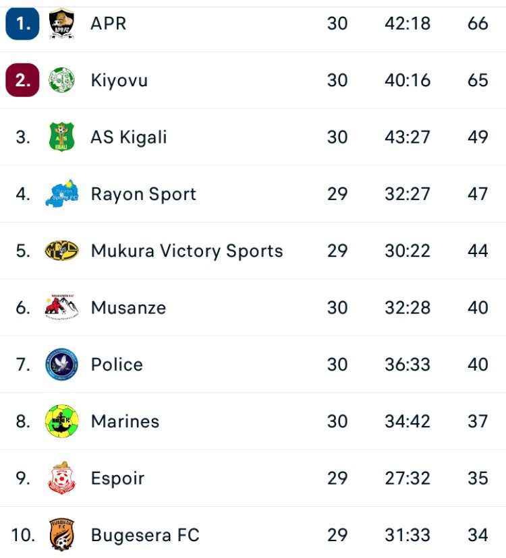Click the Bugesera FC team name
The height and width of the screenshot is (558, 506).
(145, 535)
